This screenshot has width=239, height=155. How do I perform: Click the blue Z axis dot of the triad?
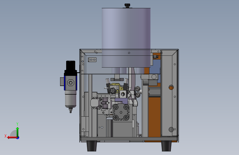(x=18, y=138)
